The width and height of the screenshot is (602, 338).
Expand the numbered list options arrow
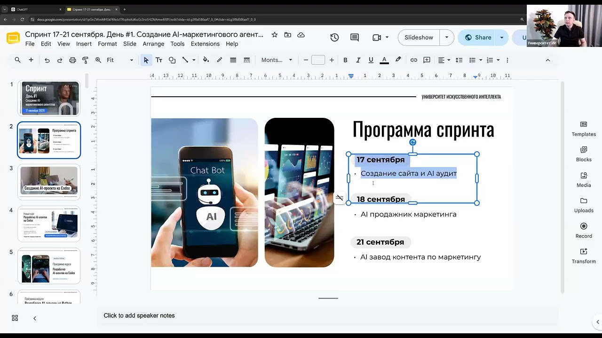coord(498,60)
